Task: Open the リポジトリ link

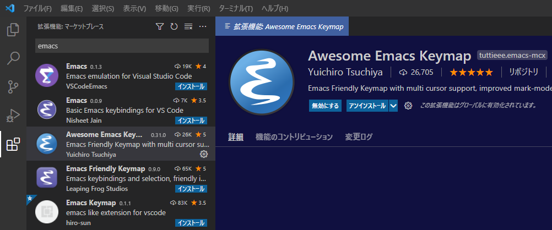Action: click(523, 73)
